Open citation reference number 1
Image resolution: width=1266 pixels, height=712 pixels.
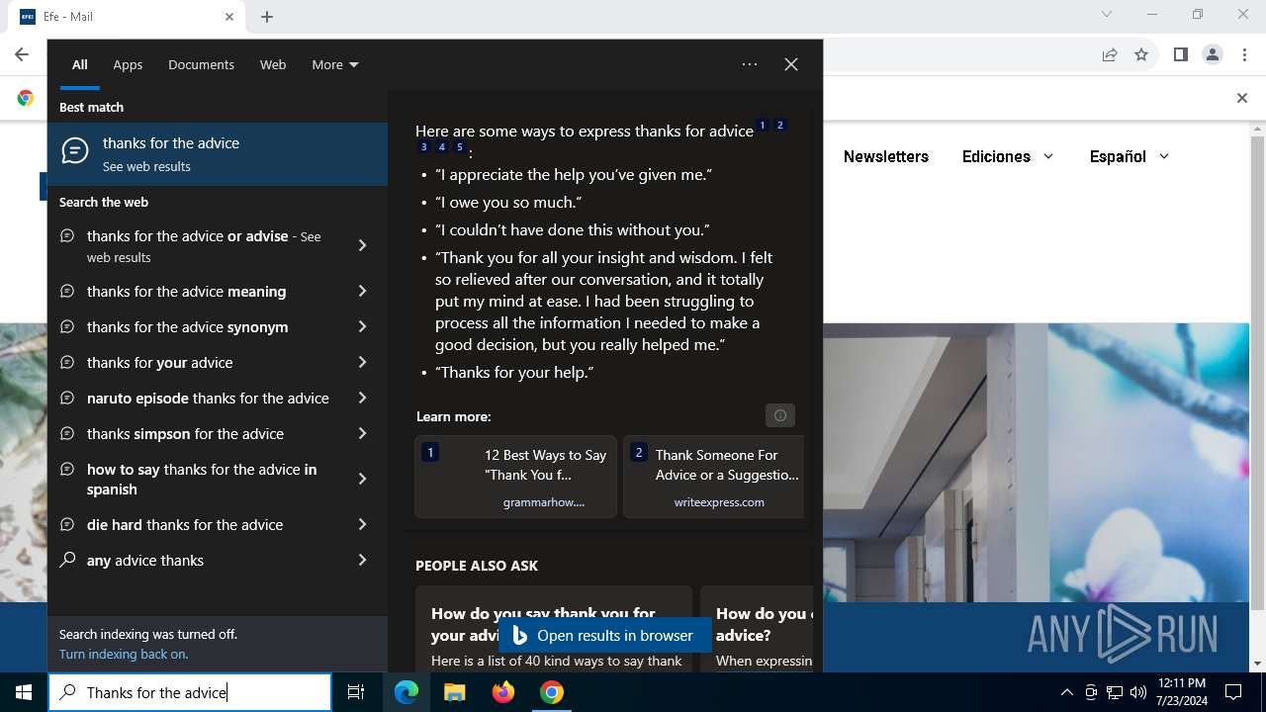tap(763, 126)
